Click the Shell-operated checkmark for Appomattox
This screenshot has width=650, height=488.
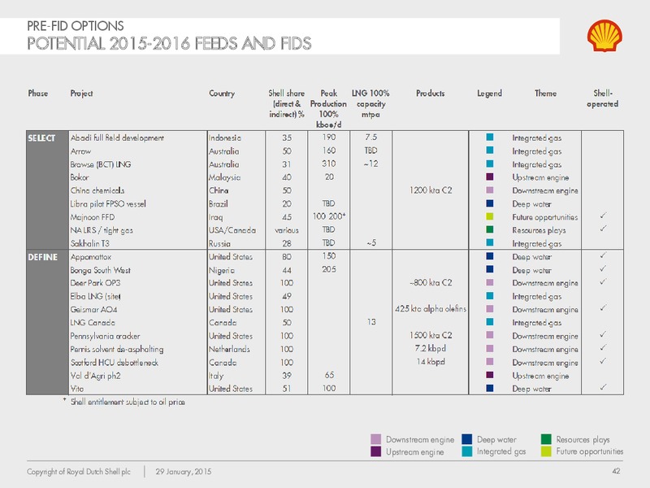tap(603, 255)
